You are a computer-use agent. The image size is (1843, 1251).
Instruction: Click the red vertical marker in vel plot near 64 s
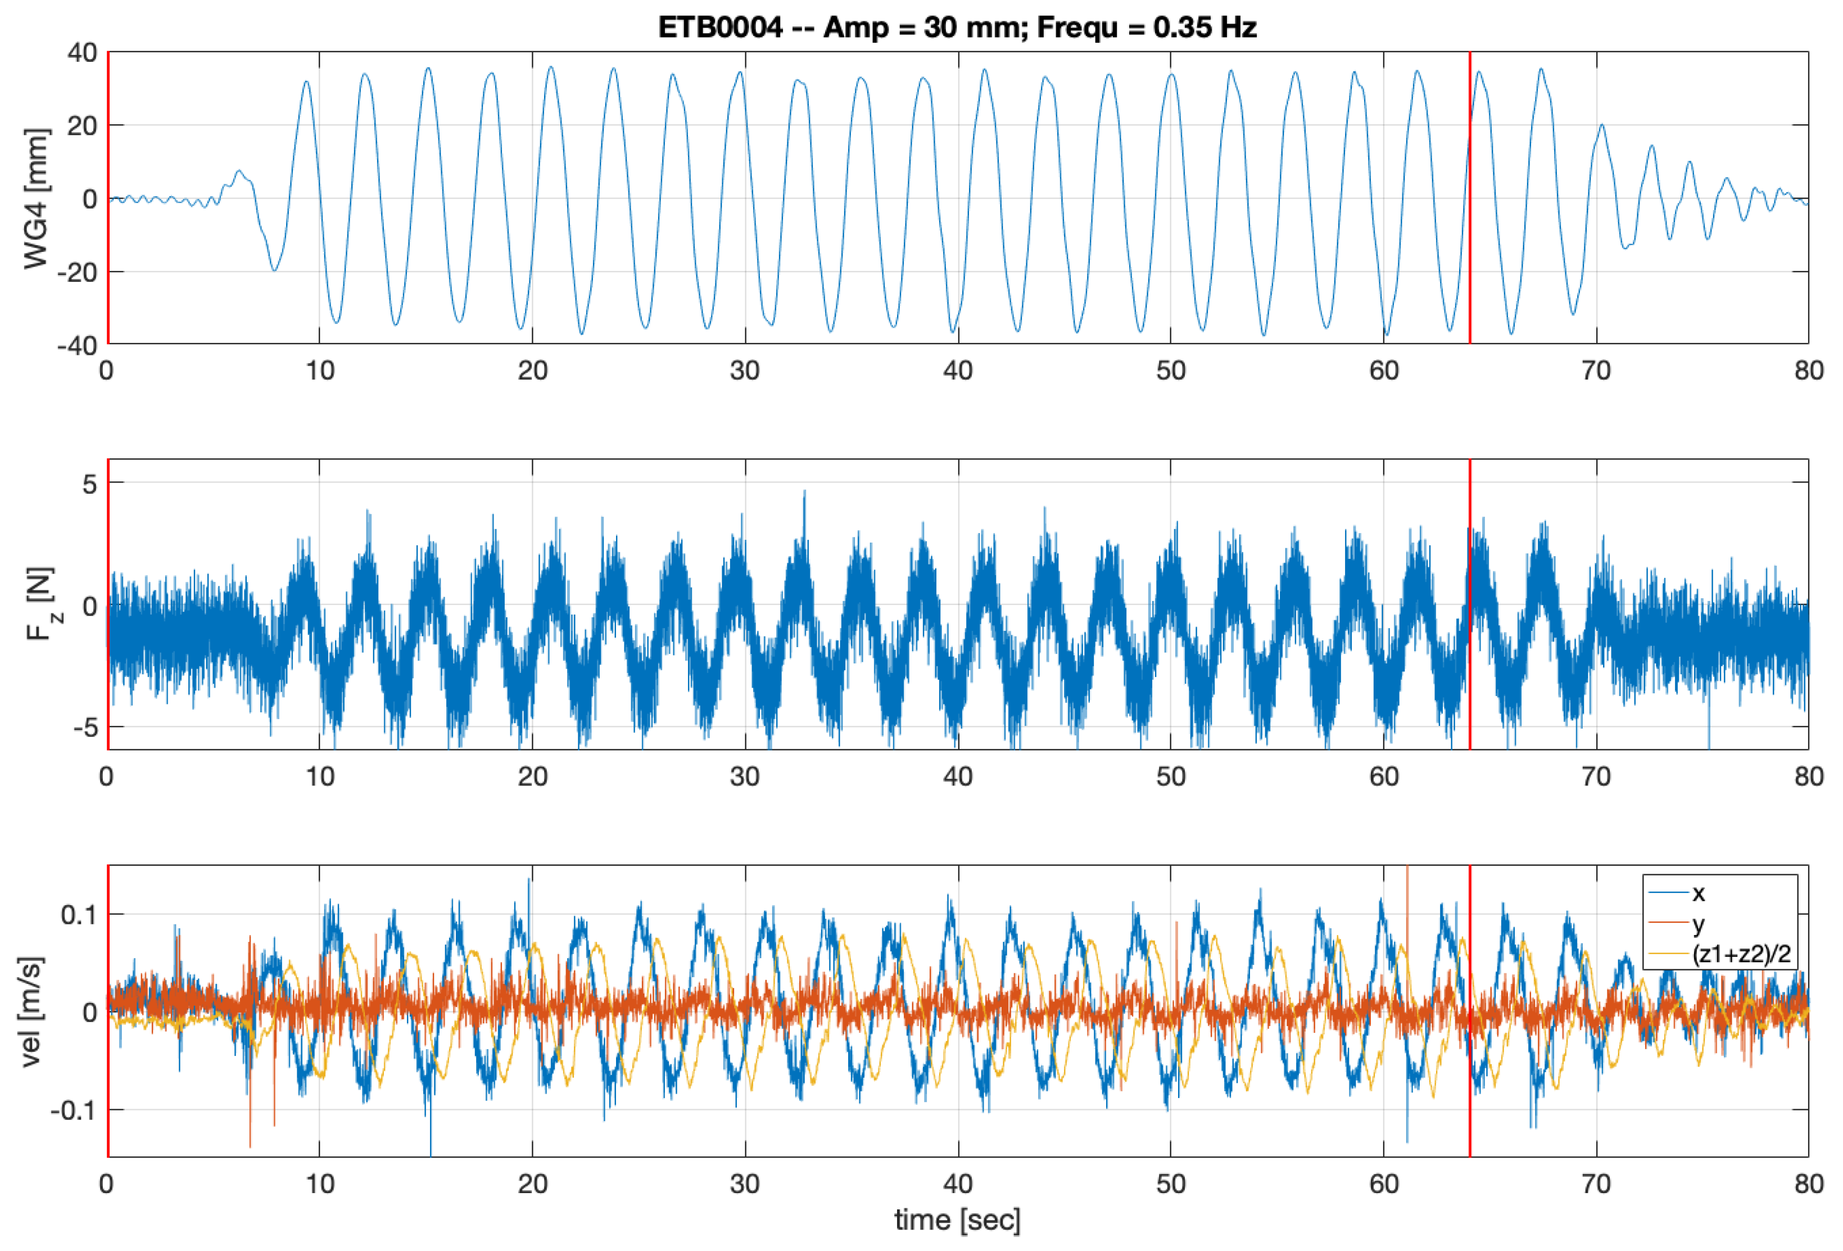point(1469,1010)
